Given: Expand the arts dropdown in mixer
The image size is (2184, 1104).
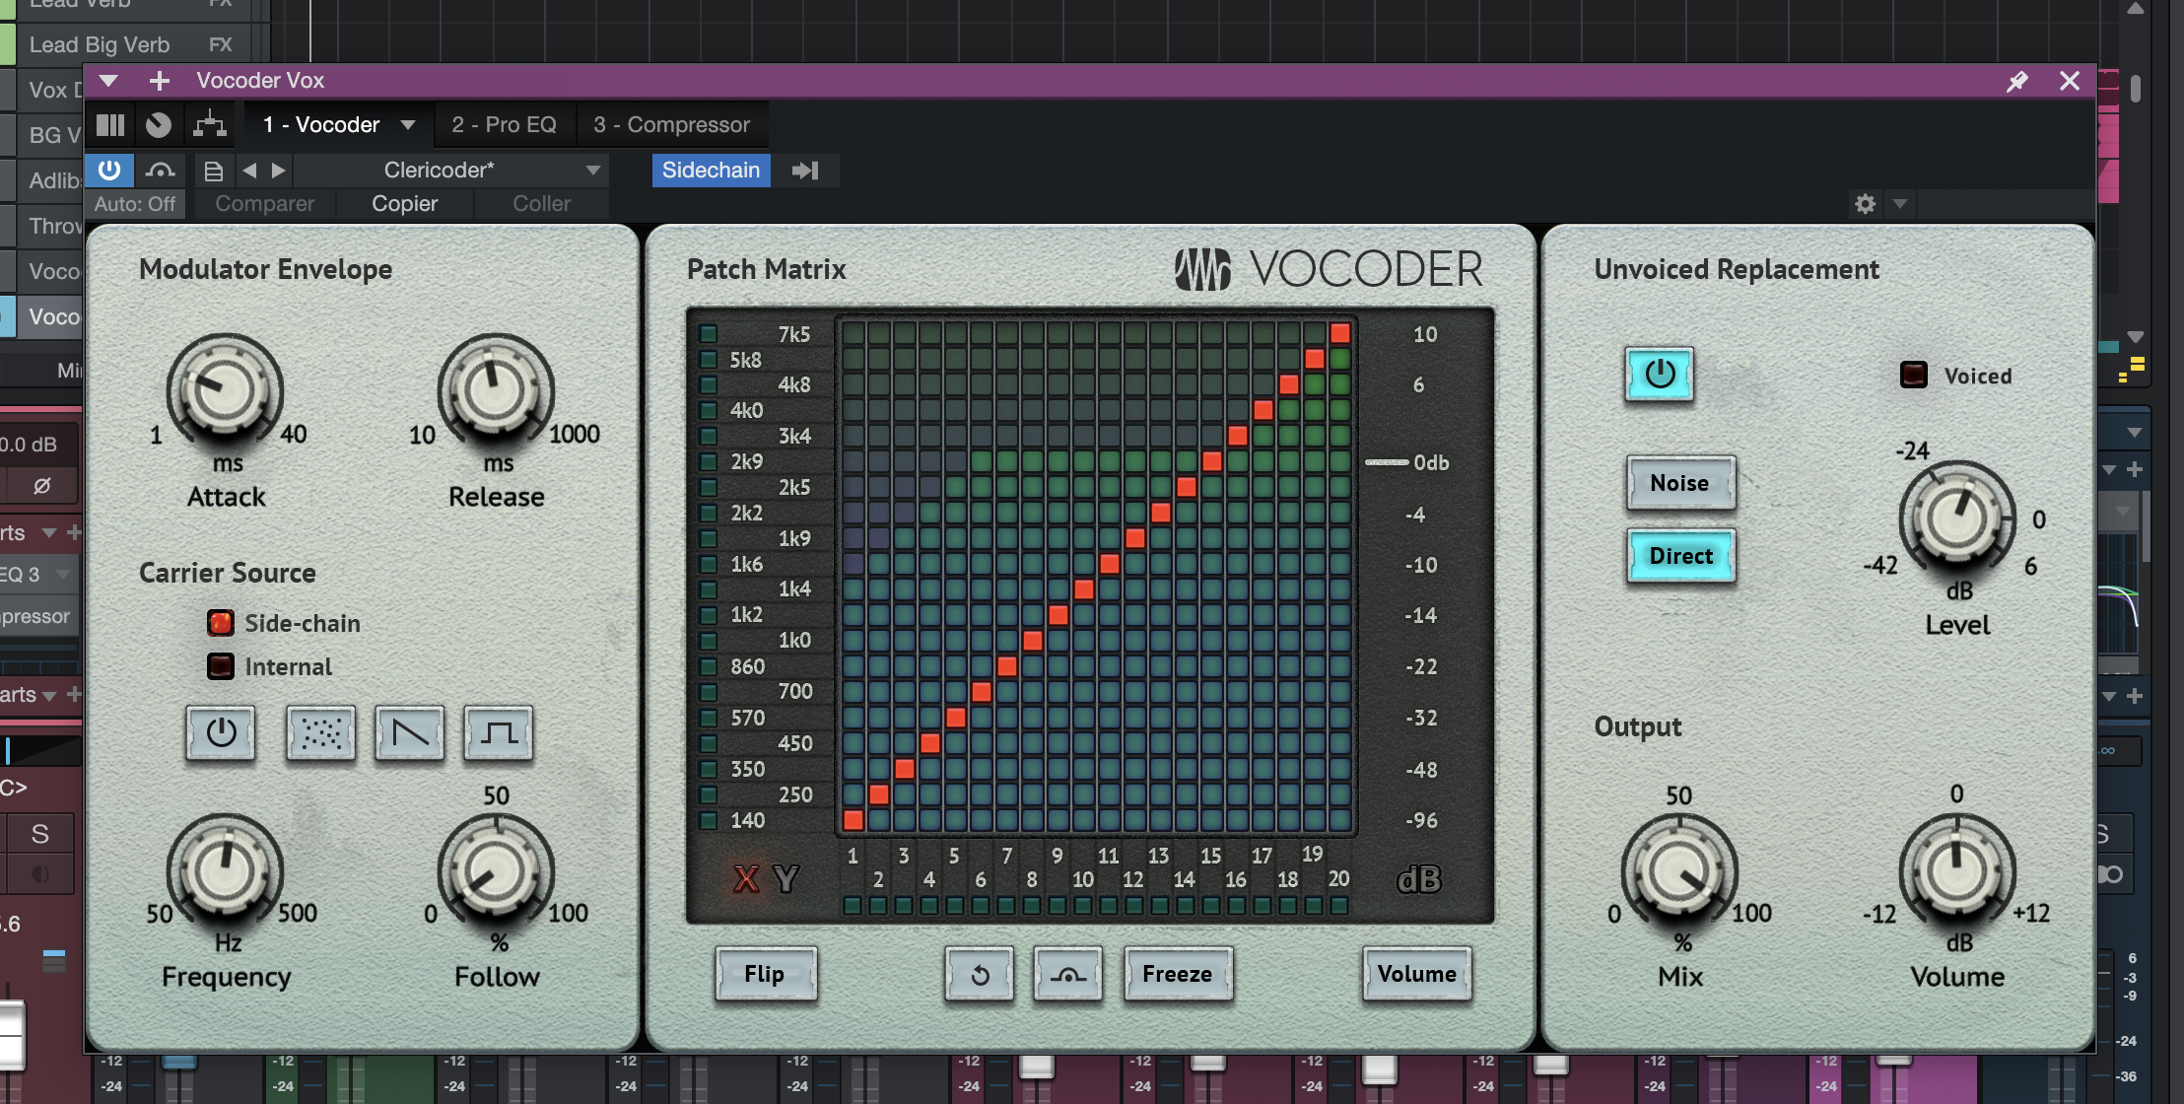Looking at the screenshot, I should click(x=49, y=696).
